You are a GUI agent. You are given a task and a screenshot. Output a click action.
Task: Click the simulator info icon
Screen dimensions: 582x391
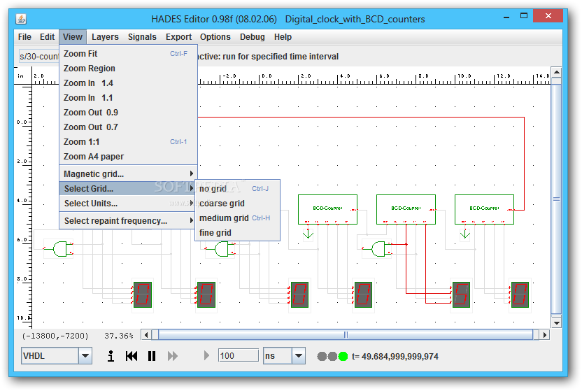point(111,356)
